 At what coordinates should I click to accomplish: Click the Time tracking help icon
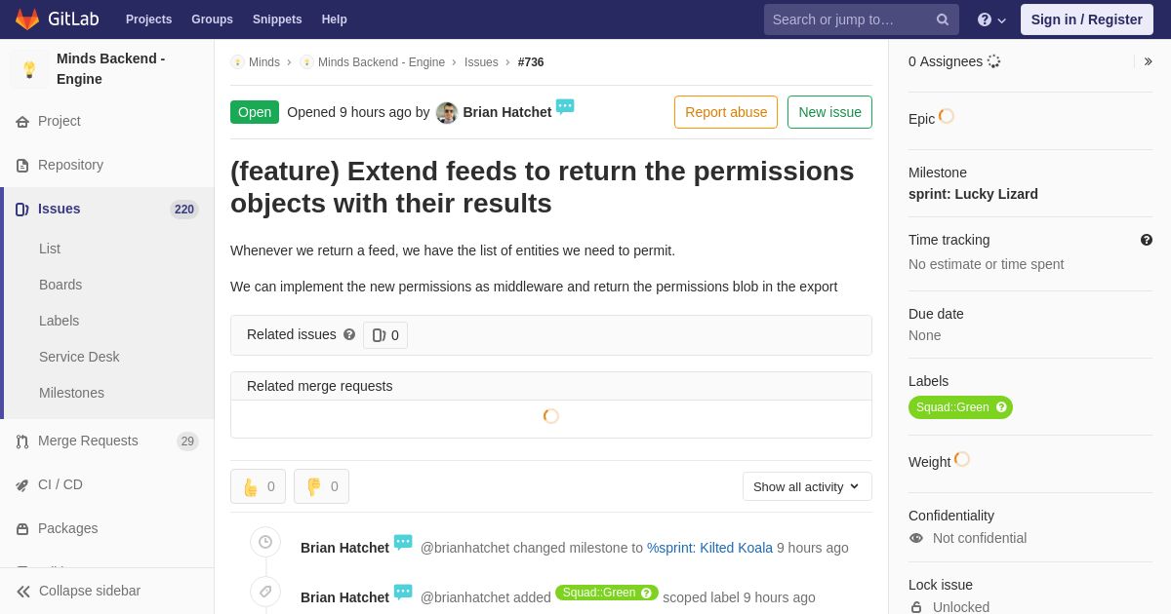[1147, 240]
